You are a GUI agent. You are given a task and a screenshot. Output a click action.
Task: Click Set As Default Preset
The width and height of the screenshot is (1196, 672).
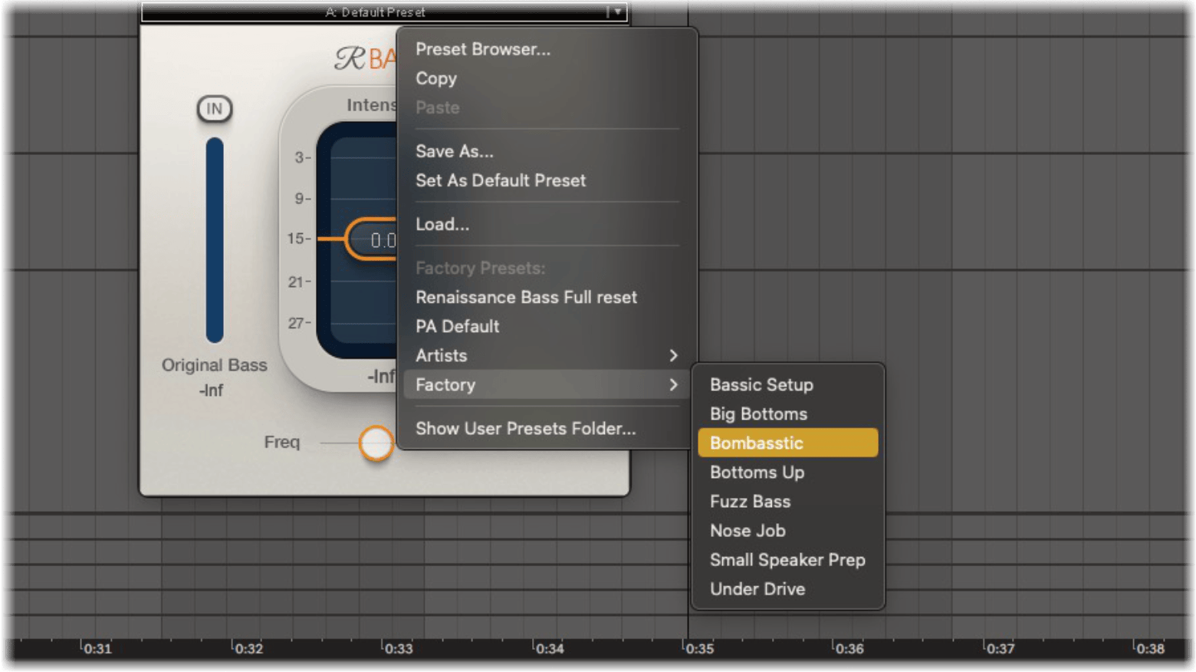click(x=501, y=180)
